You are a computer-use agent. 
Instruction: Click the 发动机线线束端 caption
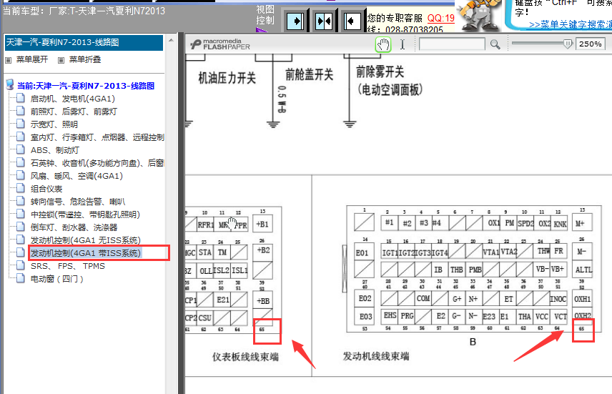pyautogui.click(x=376, y=356)
